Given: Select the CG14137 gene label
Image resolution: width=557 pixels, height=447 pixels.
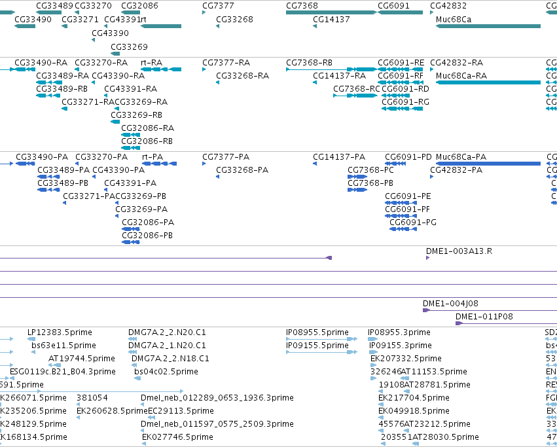Looking at the screenshot, I should [x=331, y=19].
